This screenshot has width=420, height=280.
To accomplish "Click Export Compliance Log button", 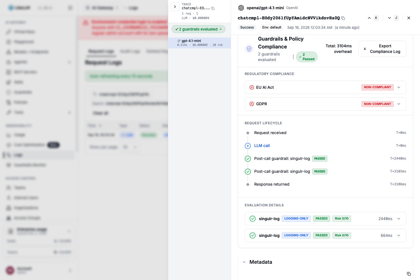I will click(382, 49).
